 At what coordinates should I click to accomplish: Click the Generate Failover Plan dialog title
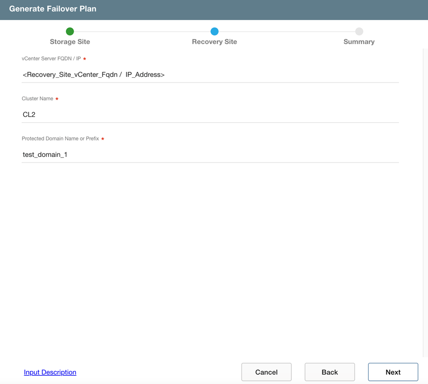pos(53,9)
